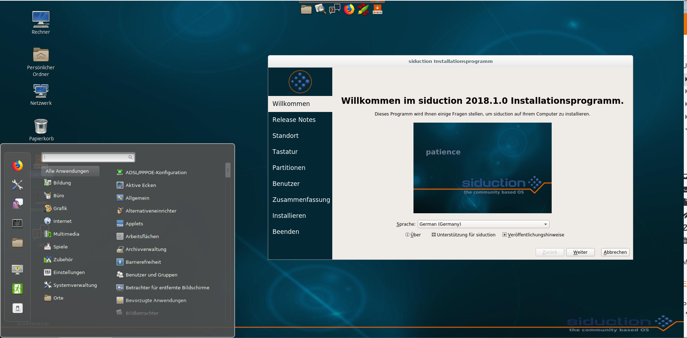This screenshot has height=338, width=687.
Task: Launch Firefox from the top dock
Action: 349,9
